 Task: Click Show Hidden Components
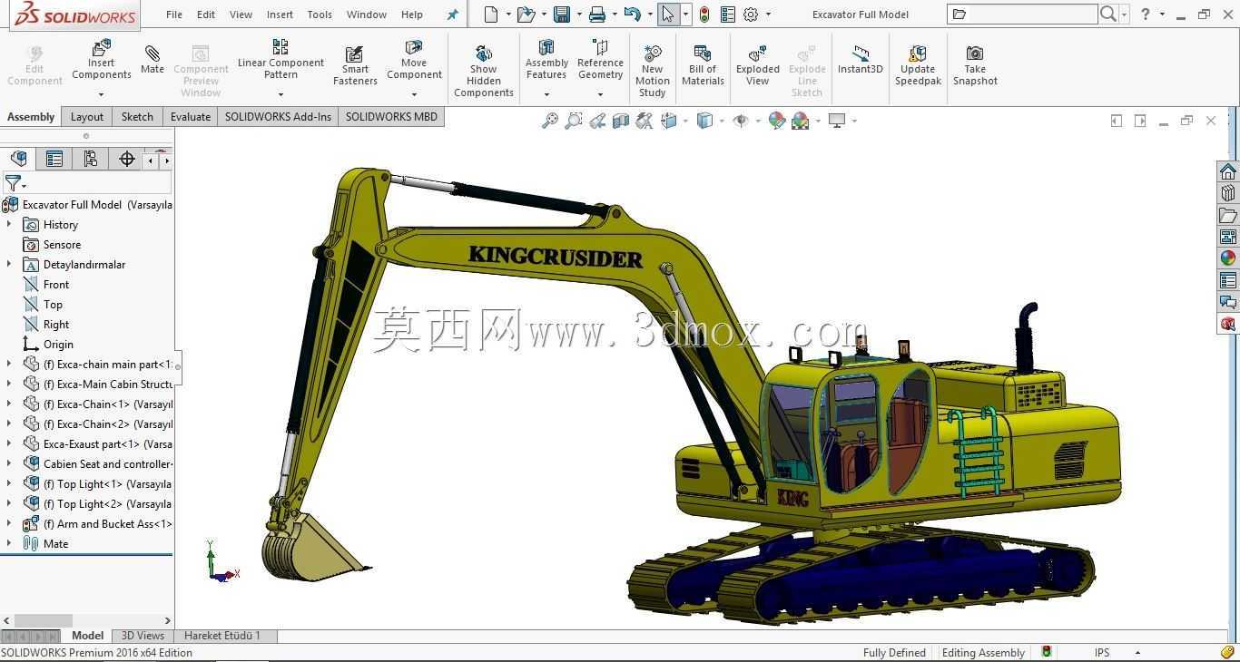(483, 70)
